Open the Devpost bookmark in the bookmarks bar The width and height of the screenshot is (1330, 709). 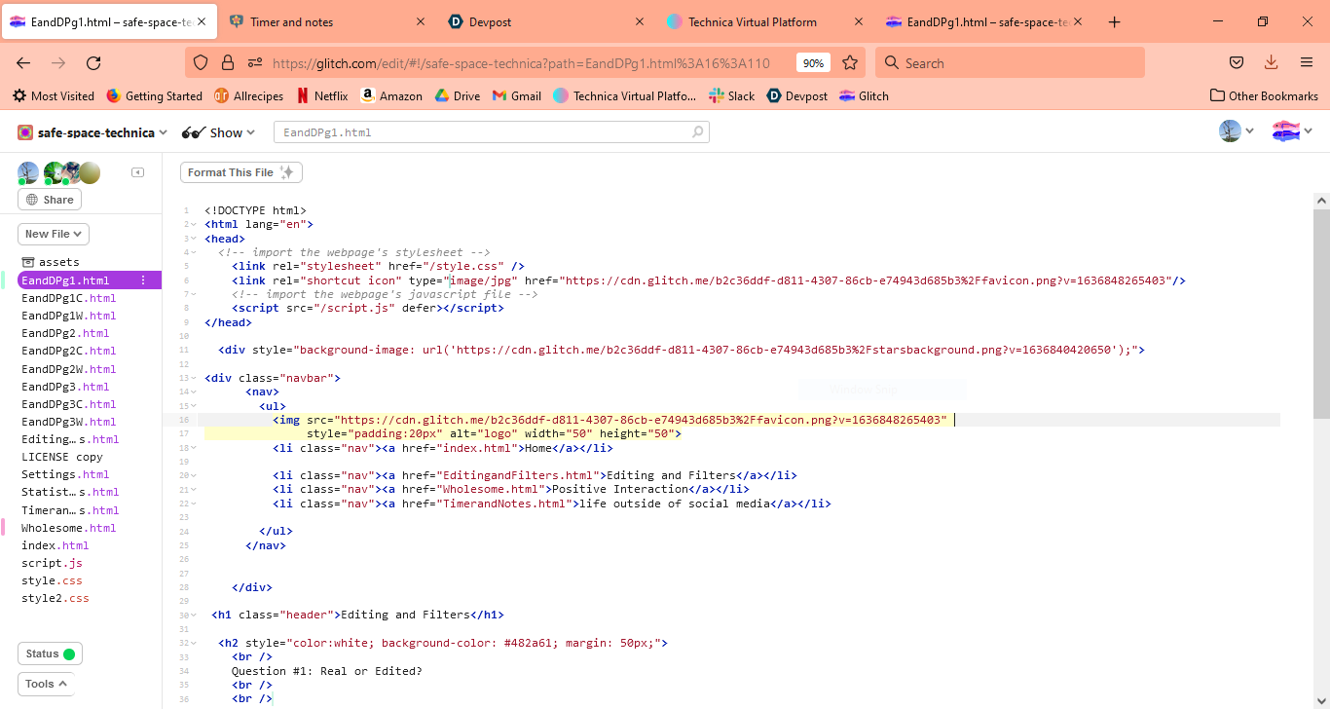pyautogui.click(x=797, y=95)
